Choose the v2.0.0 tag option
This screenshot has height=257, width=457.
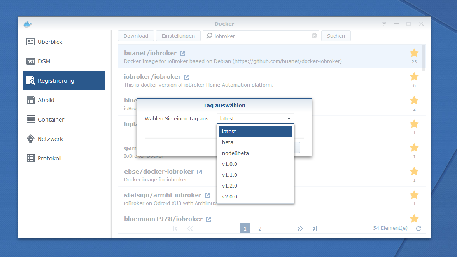(255, 196)
